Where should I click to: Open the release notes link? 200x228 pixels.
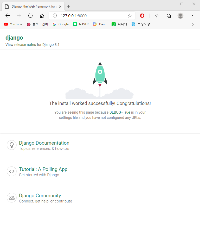point(25,45)
